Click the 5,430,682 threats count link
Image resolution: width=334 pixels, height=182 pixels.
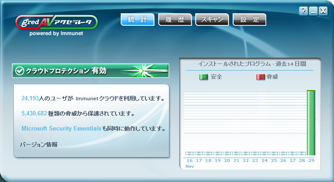tap(34, 113)
